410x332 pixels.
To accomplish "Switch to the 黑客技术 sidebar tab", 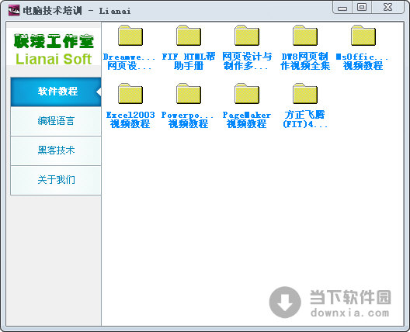I will [x=56, y=150].
